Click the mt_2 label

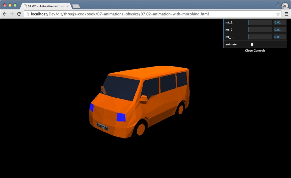pyautogui.click(x=229, y=30)
